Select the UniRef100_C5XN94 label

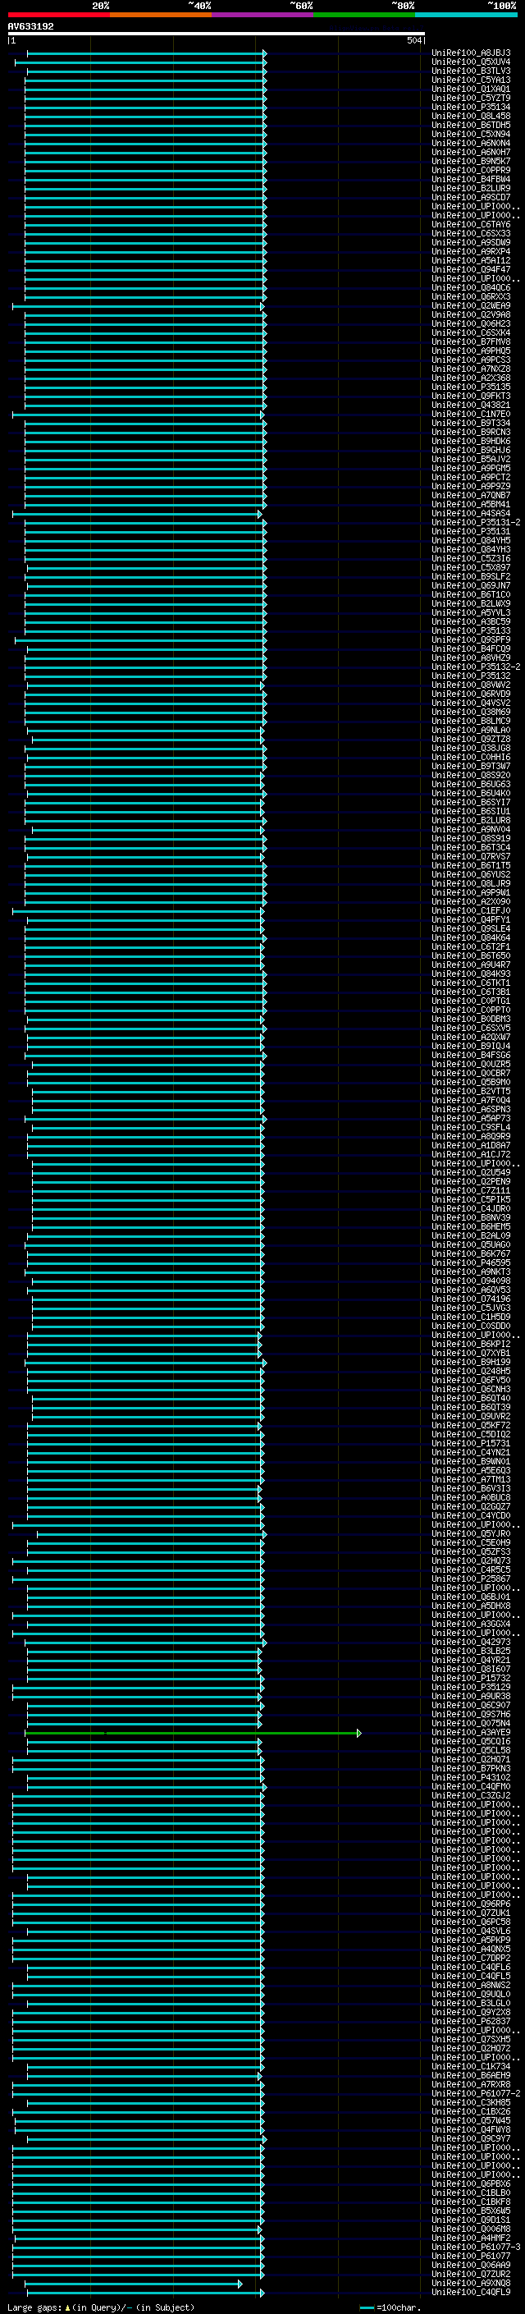point(471,134)
